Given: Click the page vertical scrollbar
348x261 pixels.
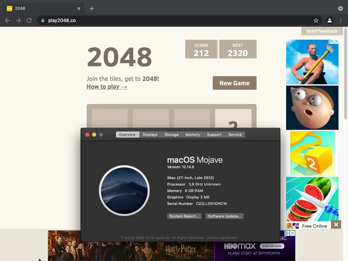Looking at the screenshot, I should tap(346, 74).
